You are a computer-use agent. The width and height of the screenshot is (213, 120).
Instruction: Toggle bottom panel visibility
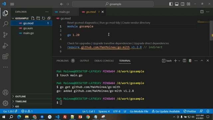click(x=177, y=4)
